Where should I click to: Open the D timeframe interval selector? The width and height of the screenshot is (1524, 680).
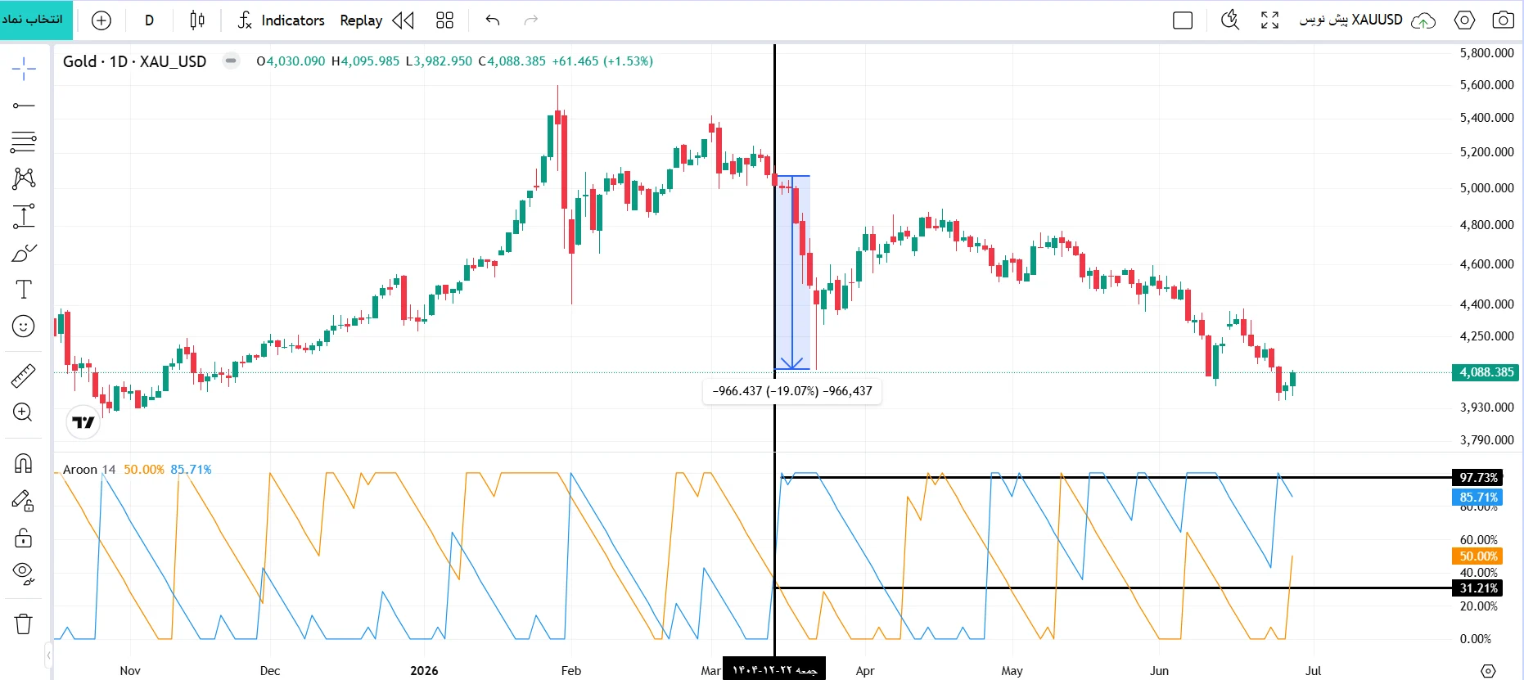pos(149,20)
